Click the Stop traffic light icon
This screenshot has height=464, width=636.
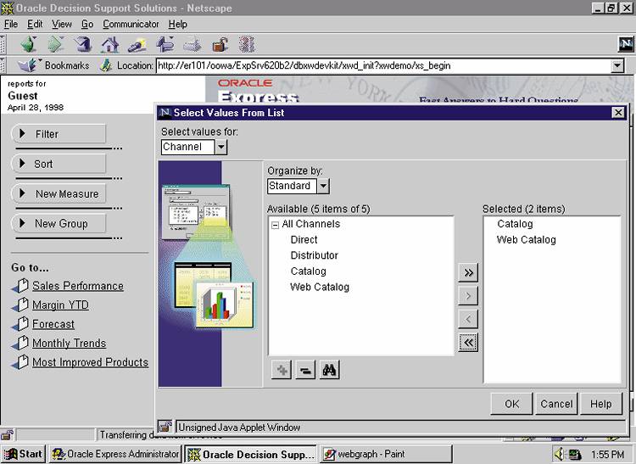pyautogui.click(x=247, y=44)
